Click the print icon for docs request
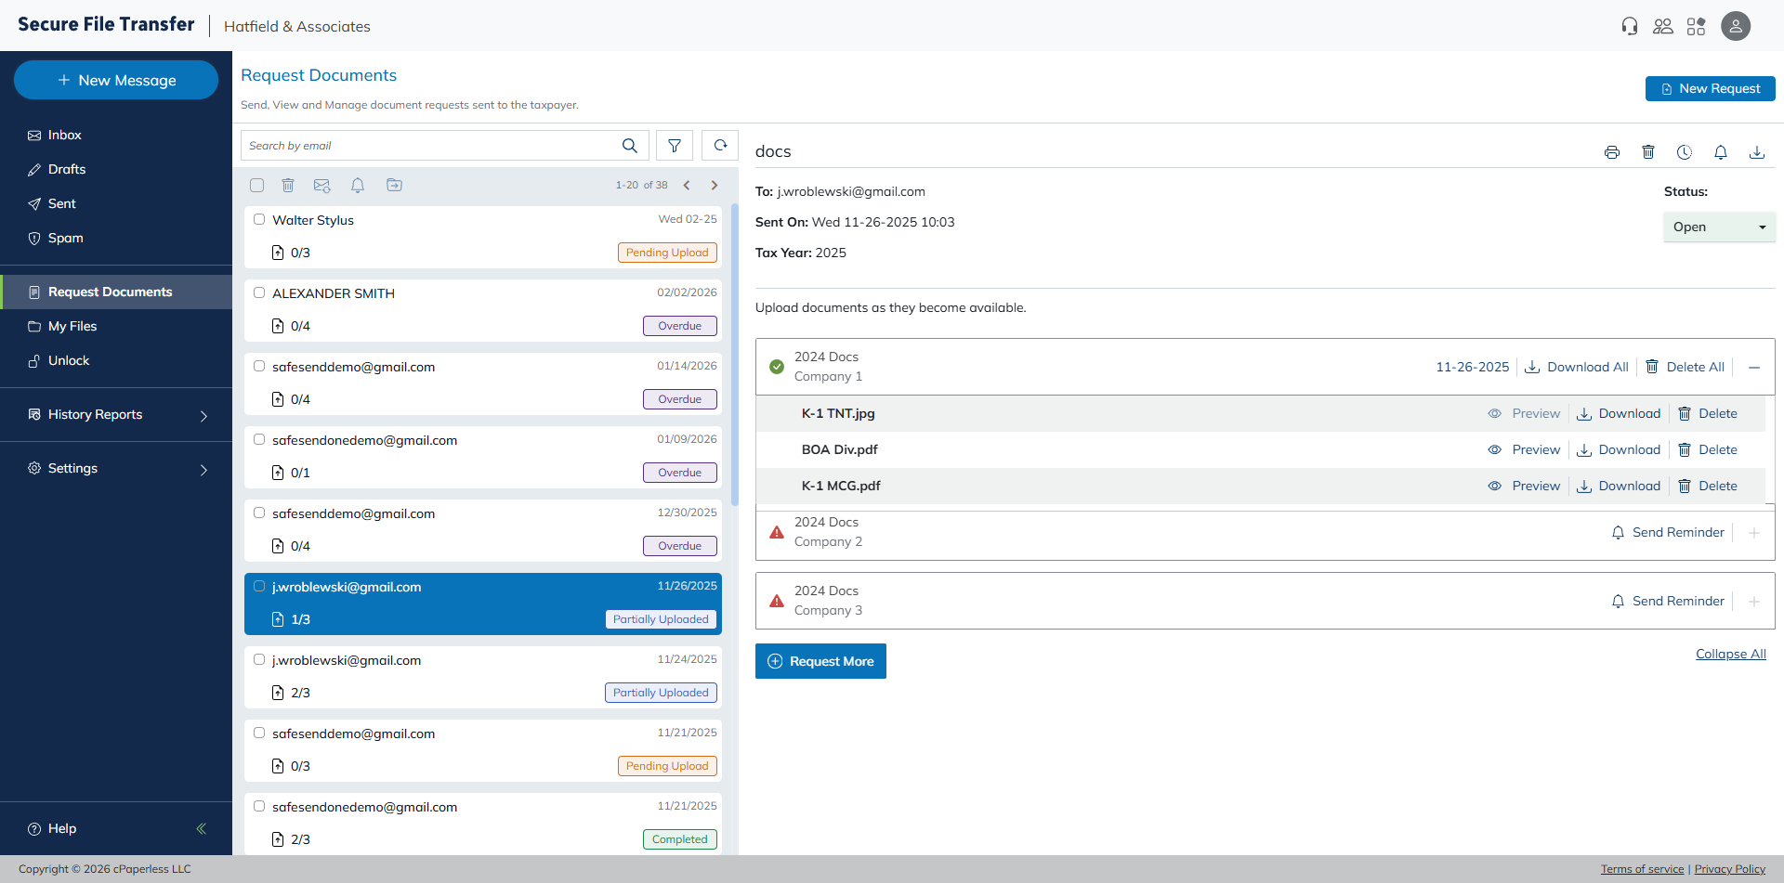The image size is (1784, 883). click(x=1612, y=152)
